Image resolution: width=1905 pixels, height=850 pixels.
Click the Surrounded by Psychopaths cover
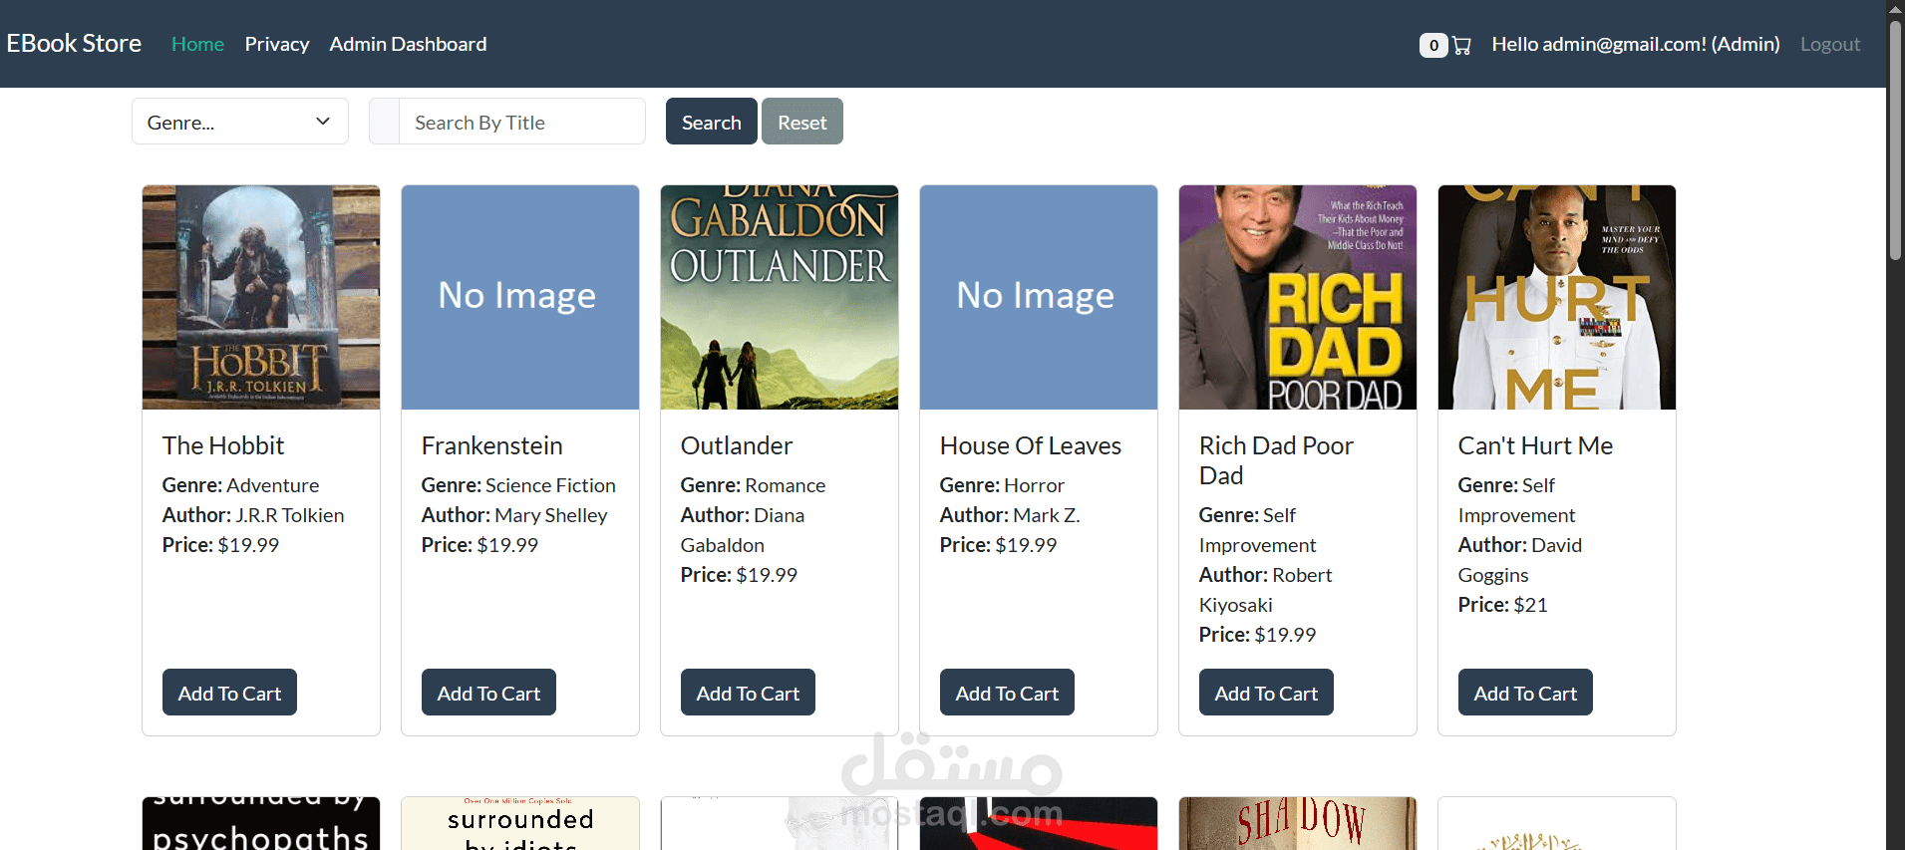[x=261, y=823]
